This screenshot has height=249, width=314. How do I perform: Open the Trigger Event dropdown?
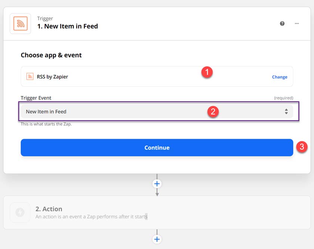157,111
